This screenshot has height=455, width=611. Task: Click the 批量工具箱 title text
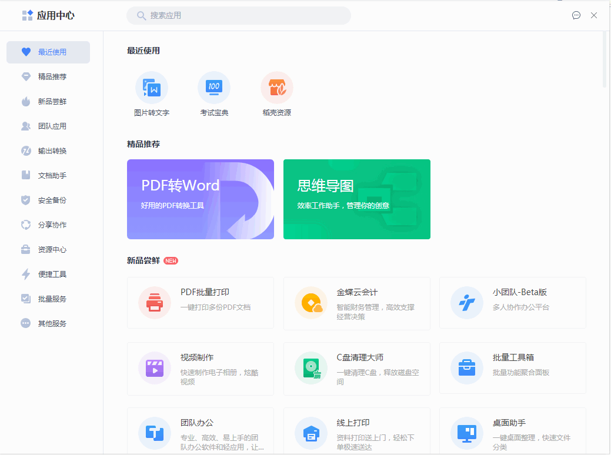(x=513, y=357)
